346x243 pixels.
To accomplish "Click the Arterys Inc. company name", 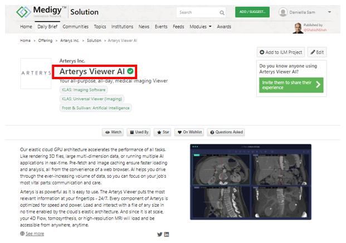I will click(72, 61).
